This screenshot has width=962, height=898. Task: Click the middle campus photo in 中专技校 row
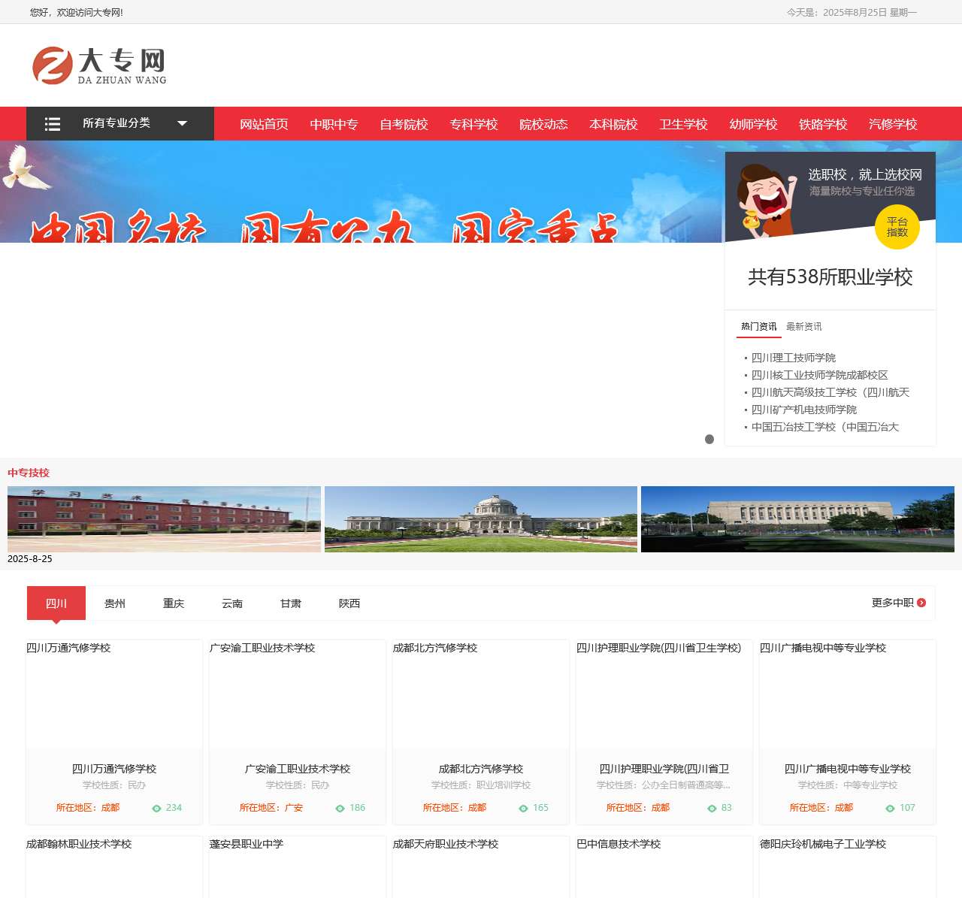click(x=480, y=519)
